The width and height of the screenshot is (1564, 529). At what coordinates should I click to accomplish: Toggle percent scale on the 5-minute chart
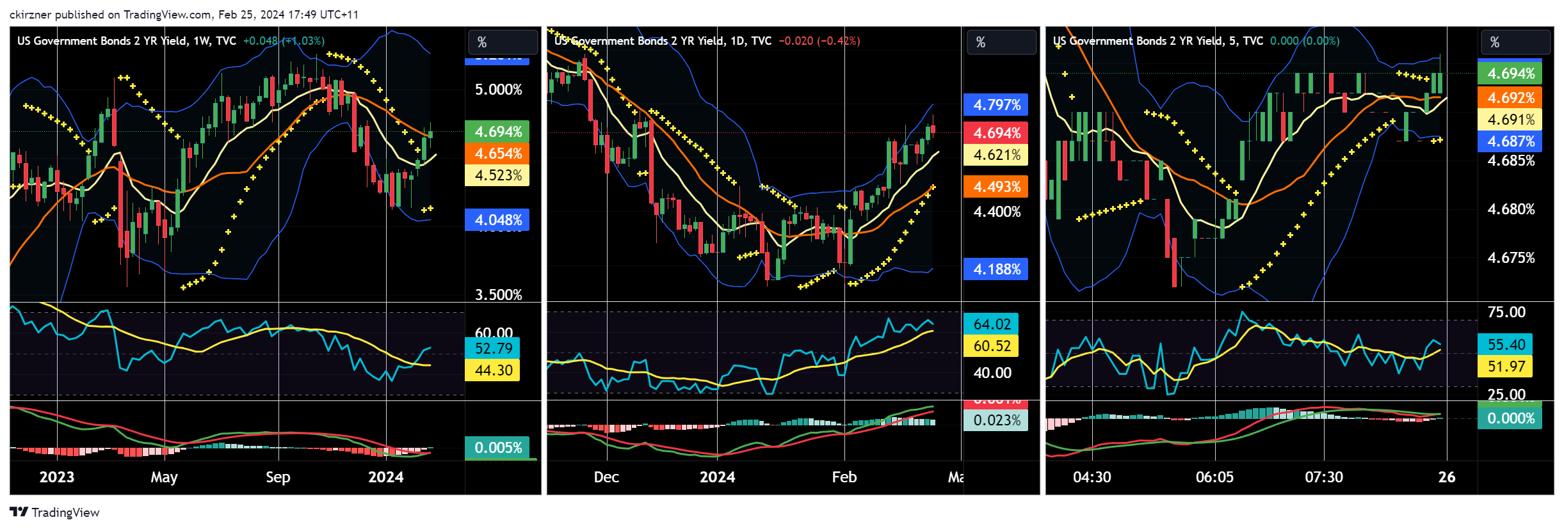click(1515, 42)
